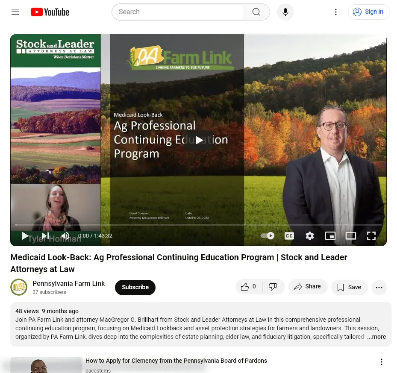Mute the video volume
Screen dimensions: 397x373
click(x=65, y=236)
